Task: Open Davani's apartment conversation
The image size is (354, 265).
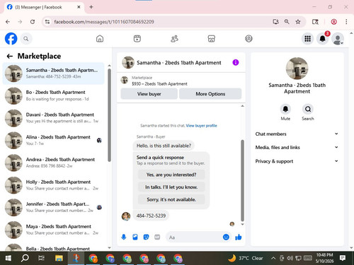Action: point(53,118)
